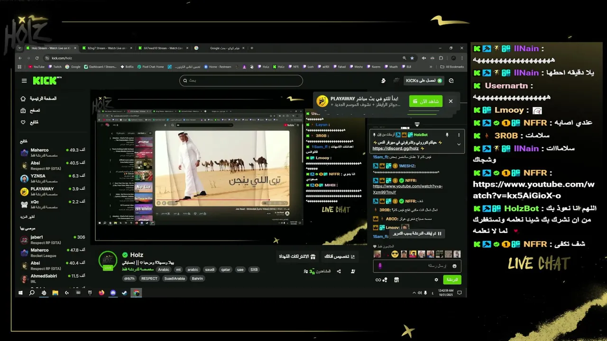Open the All Bookmarks folder
607x341 pixels.
click(452, 67)
